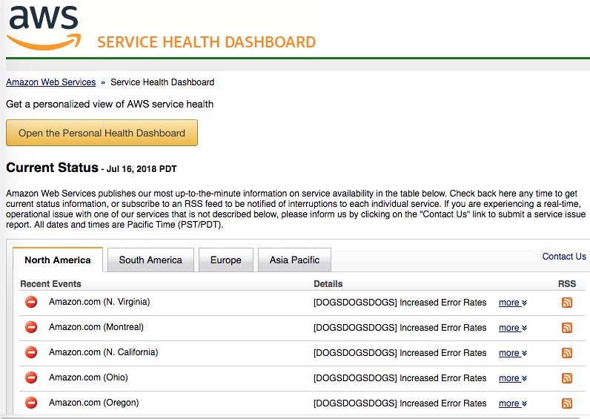The width and height of the screenshot is (590, 419).
Task: Click Increased Error Rates detail for Oregon
Action: (400, 403)
